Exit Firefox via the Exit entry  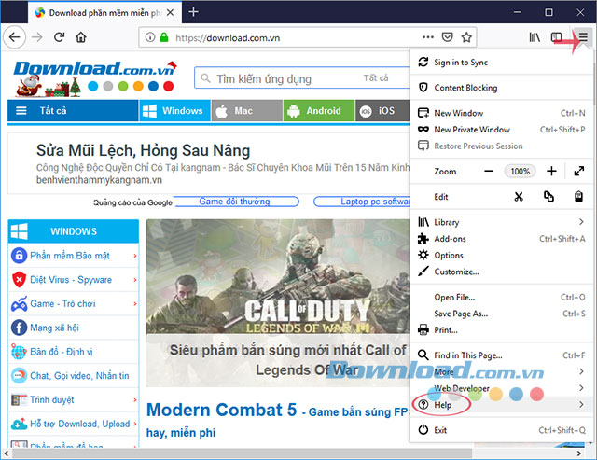pyautogui.click(x=501, y=430)
